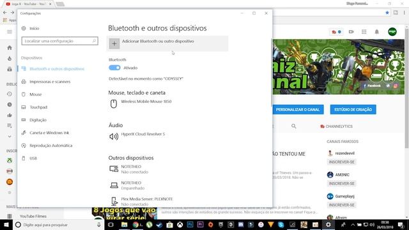Click the Plex media server device icon
409x230 pixels.
114,201
